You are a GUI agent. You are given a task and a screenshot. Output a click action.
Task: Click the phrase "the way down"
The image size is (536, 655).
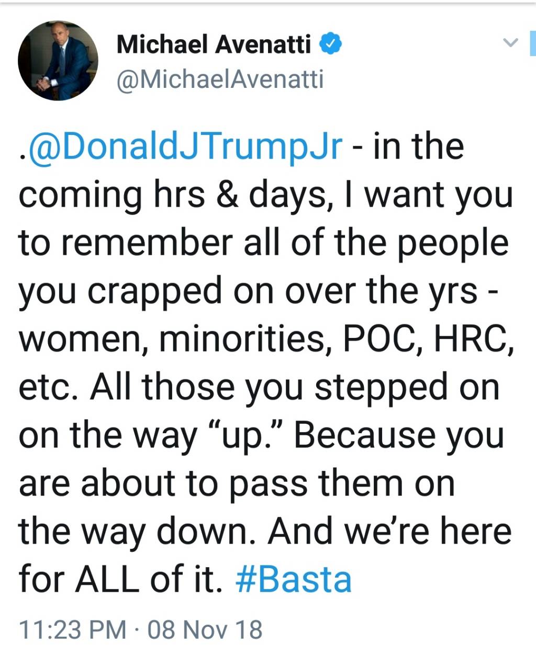tap(139, 533)
